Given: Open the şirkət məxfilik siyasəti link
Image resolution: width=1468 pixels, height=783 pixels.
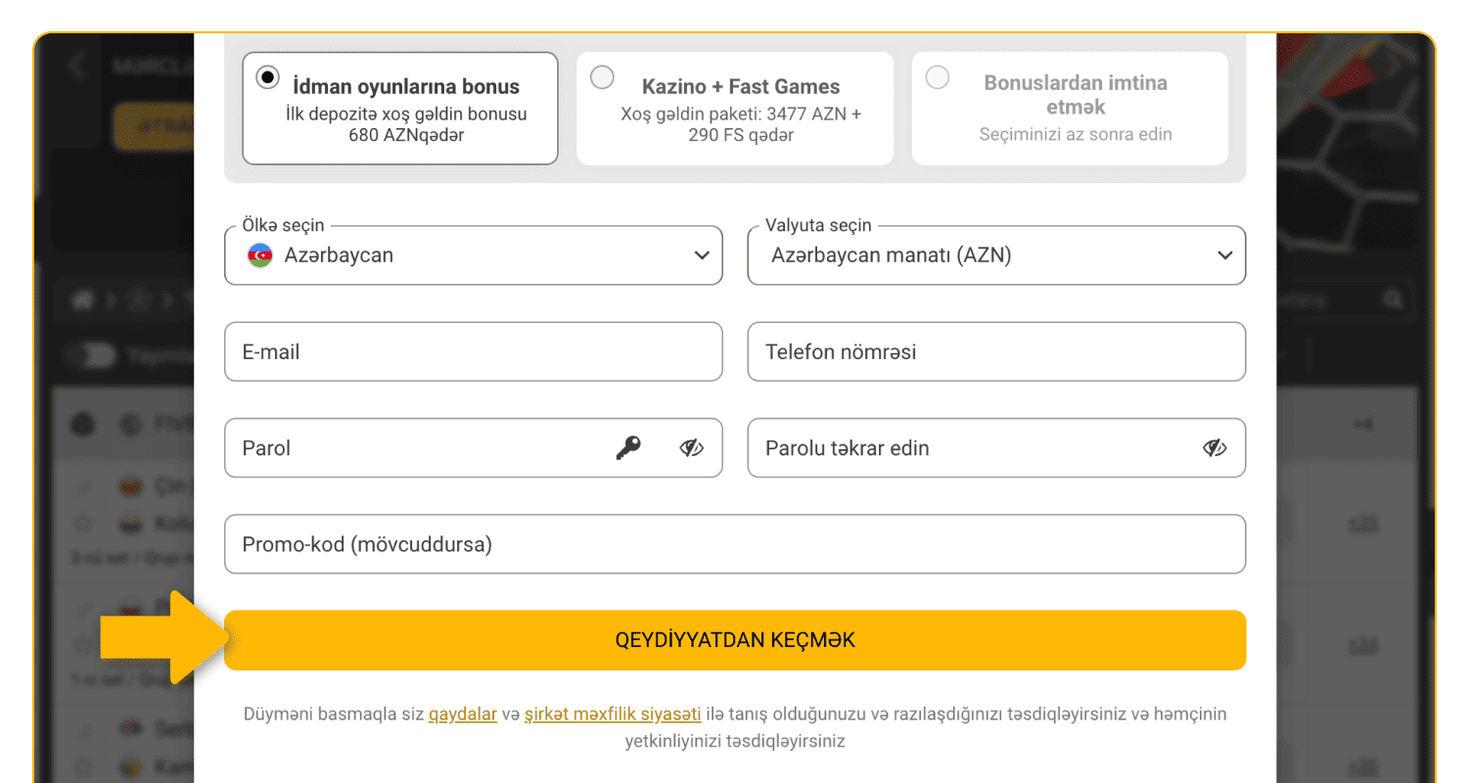Looking at the screenshot, I should point(613,714).
